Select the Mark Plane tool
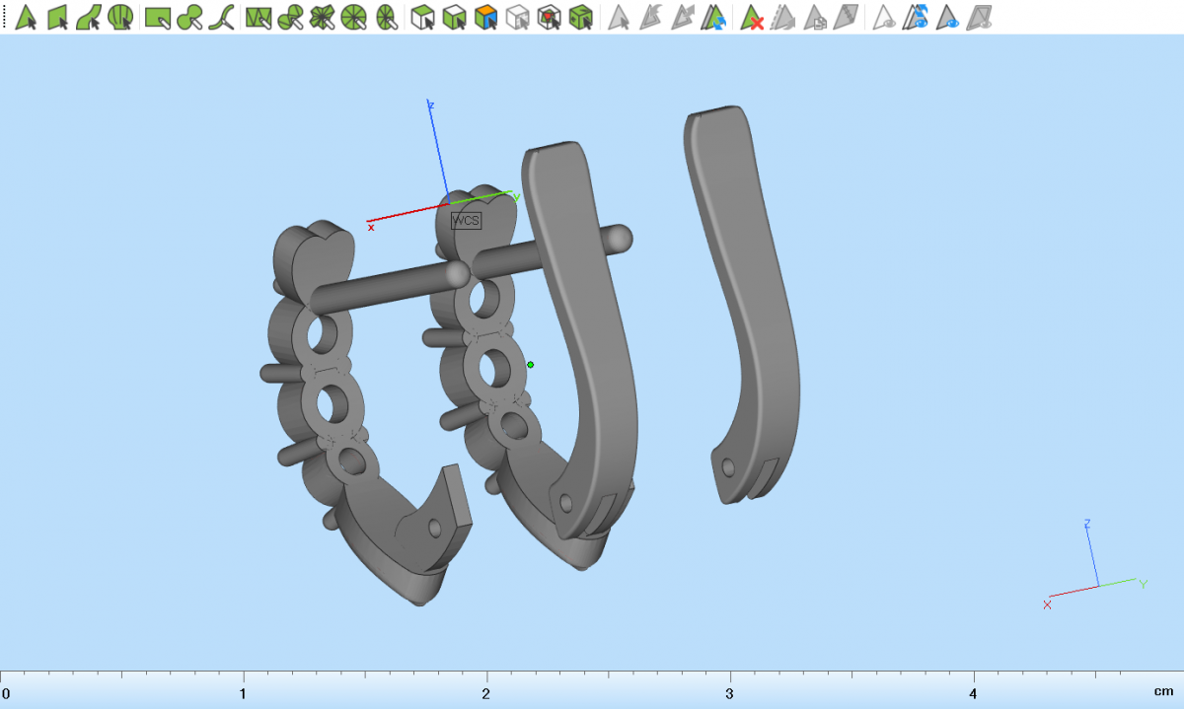 pos(57,17)
